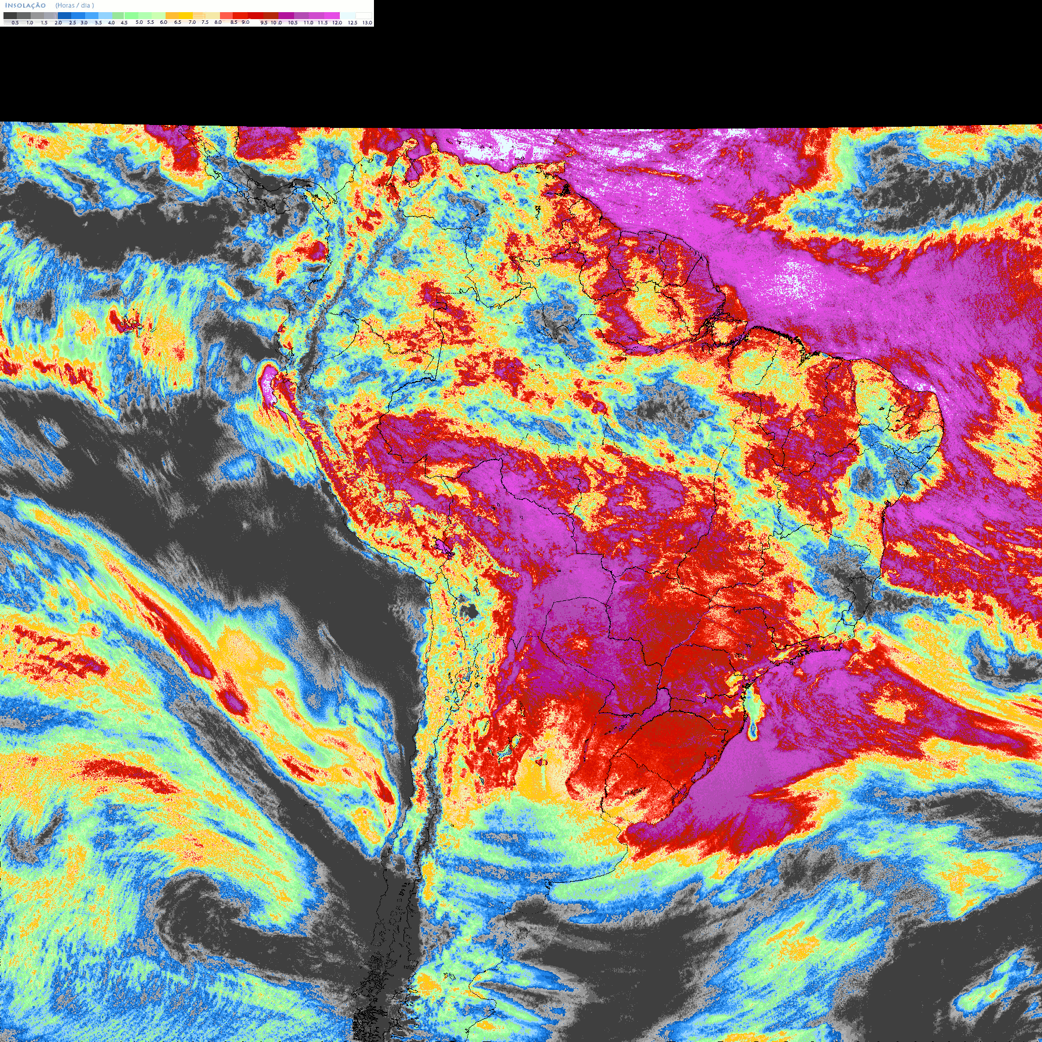Image resolution: width=1042 pixels, height=1042 pixels.
Task: Select the 10.5 legend value label
Action: click(293, 23)
